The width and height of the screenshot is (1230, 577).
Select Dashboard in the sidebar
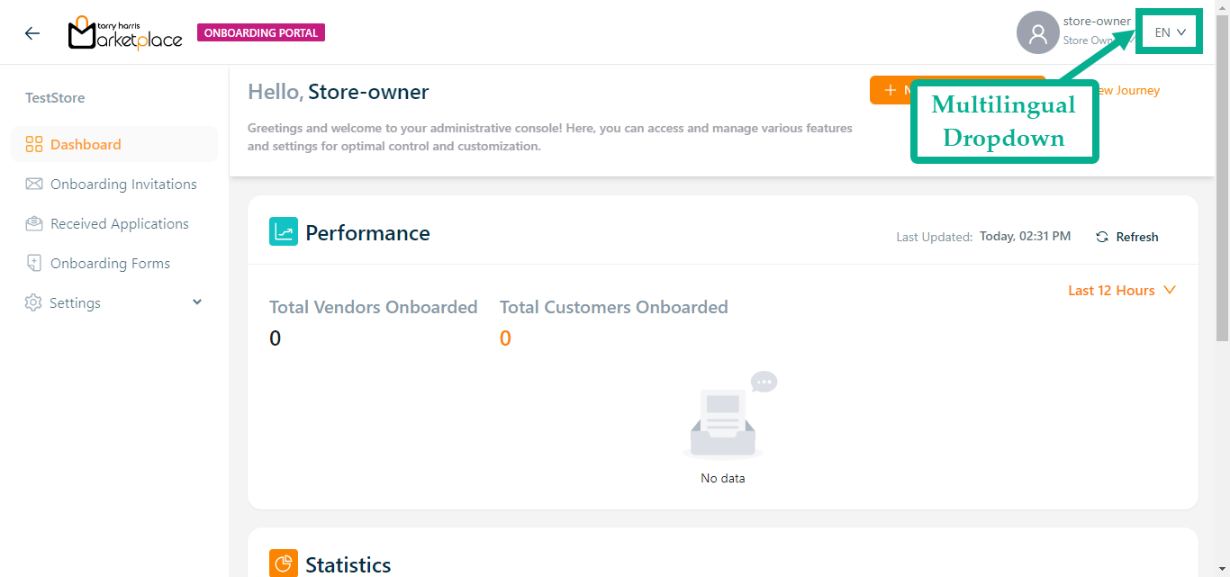tap(86, 145)
